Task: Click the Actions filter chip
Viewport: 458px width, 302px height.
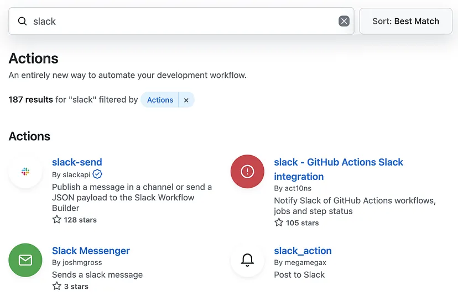Action: point(160,100)
